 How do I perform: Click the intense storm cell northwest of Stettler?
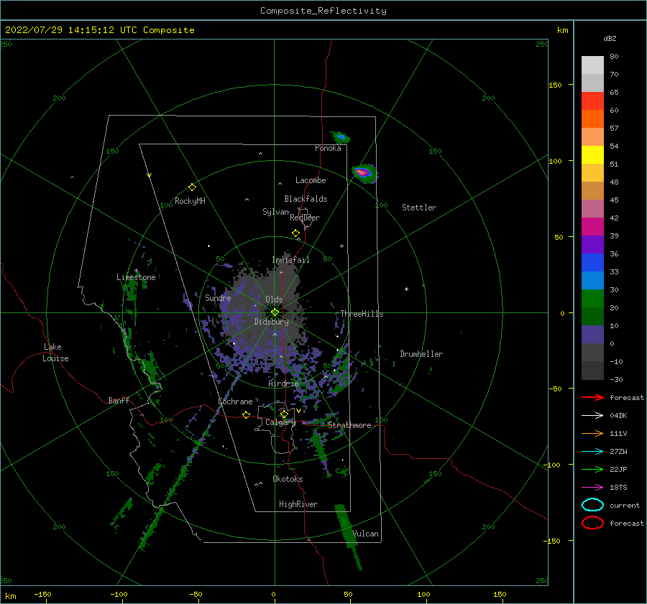pyautogui.click(x=364, y=173)
